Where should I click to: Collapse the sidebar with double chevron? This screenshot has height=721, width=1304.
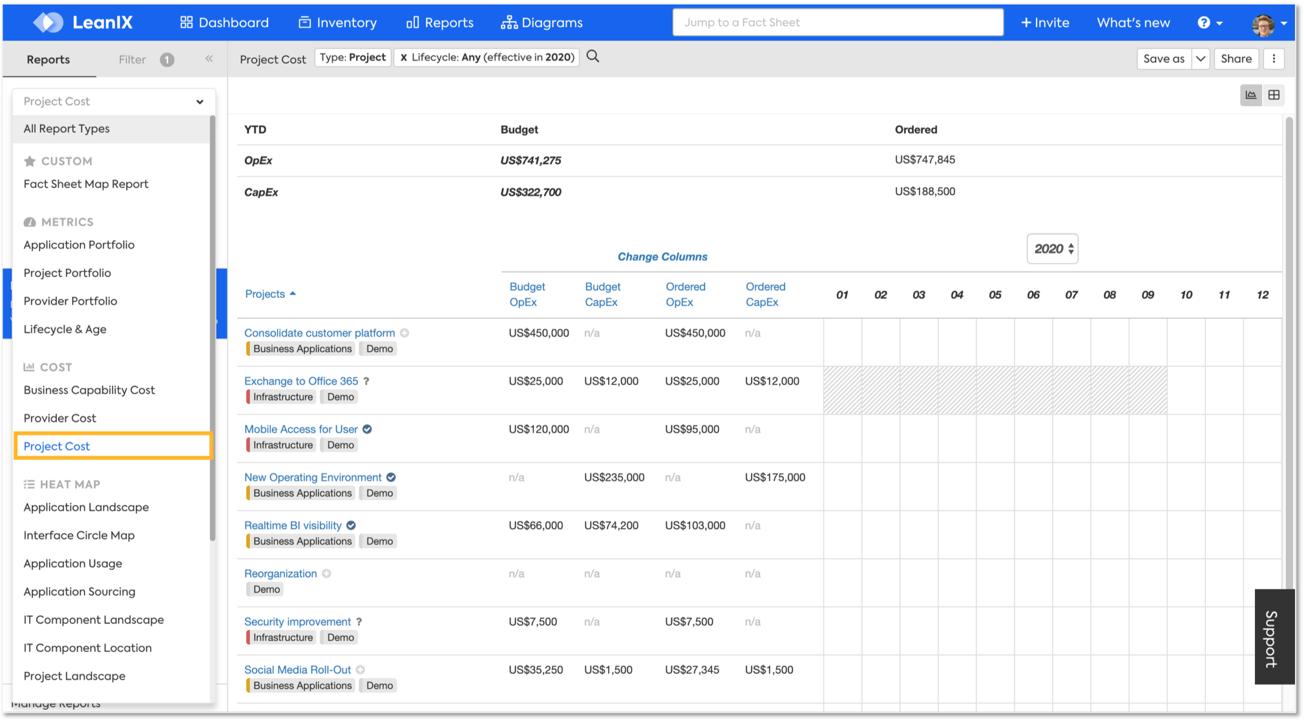[x=209, y=59]
